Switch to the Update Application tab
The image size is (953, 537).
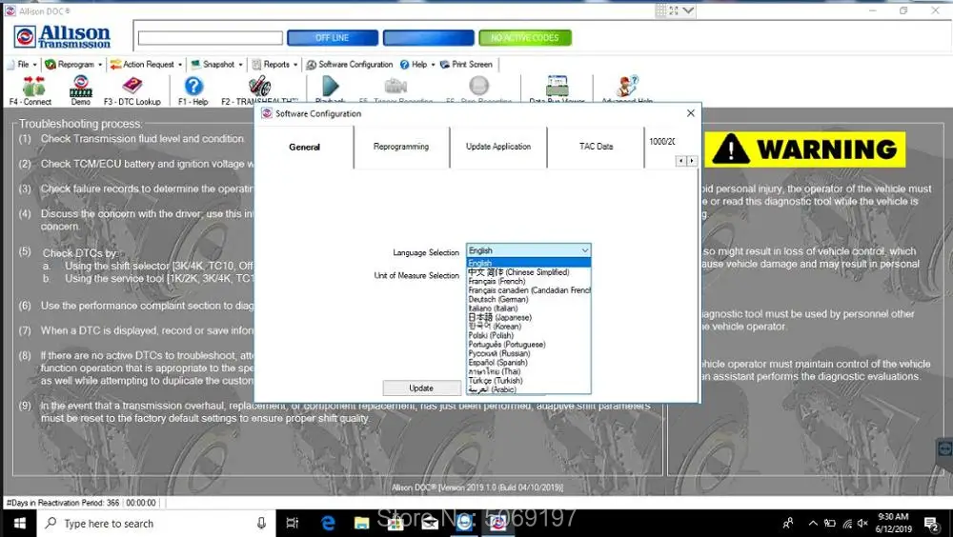[x=498, y=147]
